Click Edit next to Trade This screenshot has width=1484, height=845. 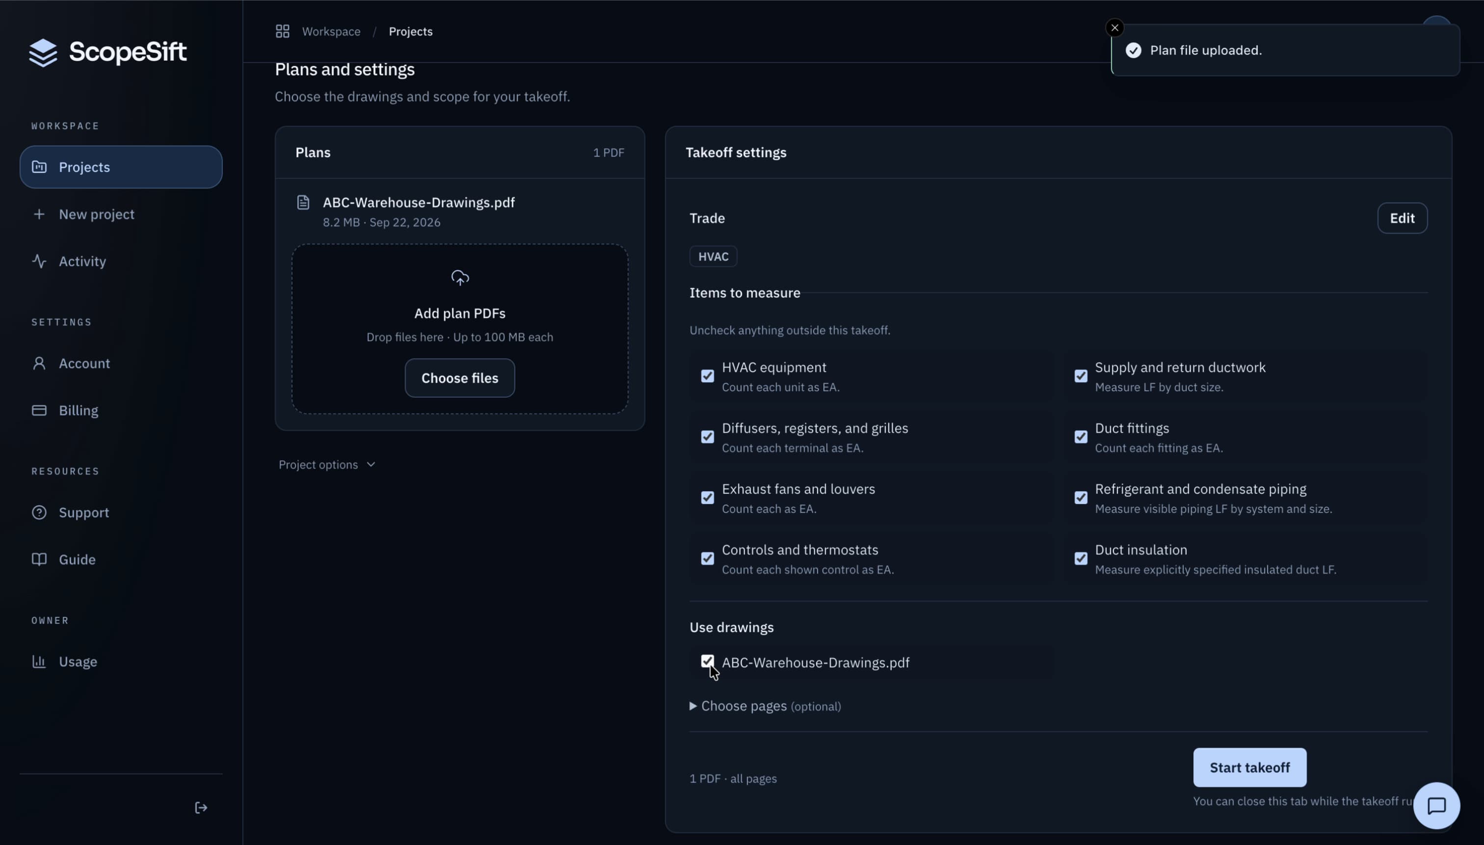coord(1402,218)
